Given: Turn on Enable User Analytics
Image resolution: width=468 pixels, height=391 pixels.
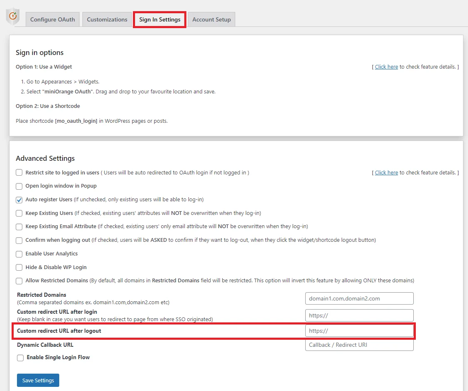Looking at the screenshot, I should click(x=19, y=254).
